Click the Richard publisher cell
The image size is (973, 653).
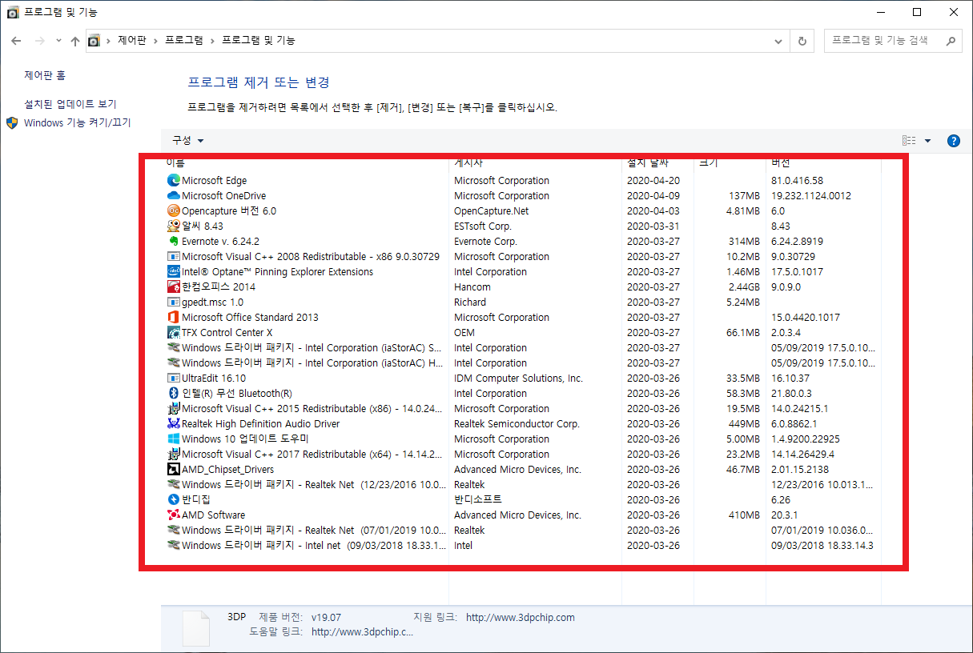(470, 302)
